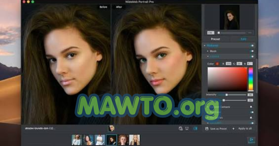Toggle the before/after compare view icon

click(195, 128)
